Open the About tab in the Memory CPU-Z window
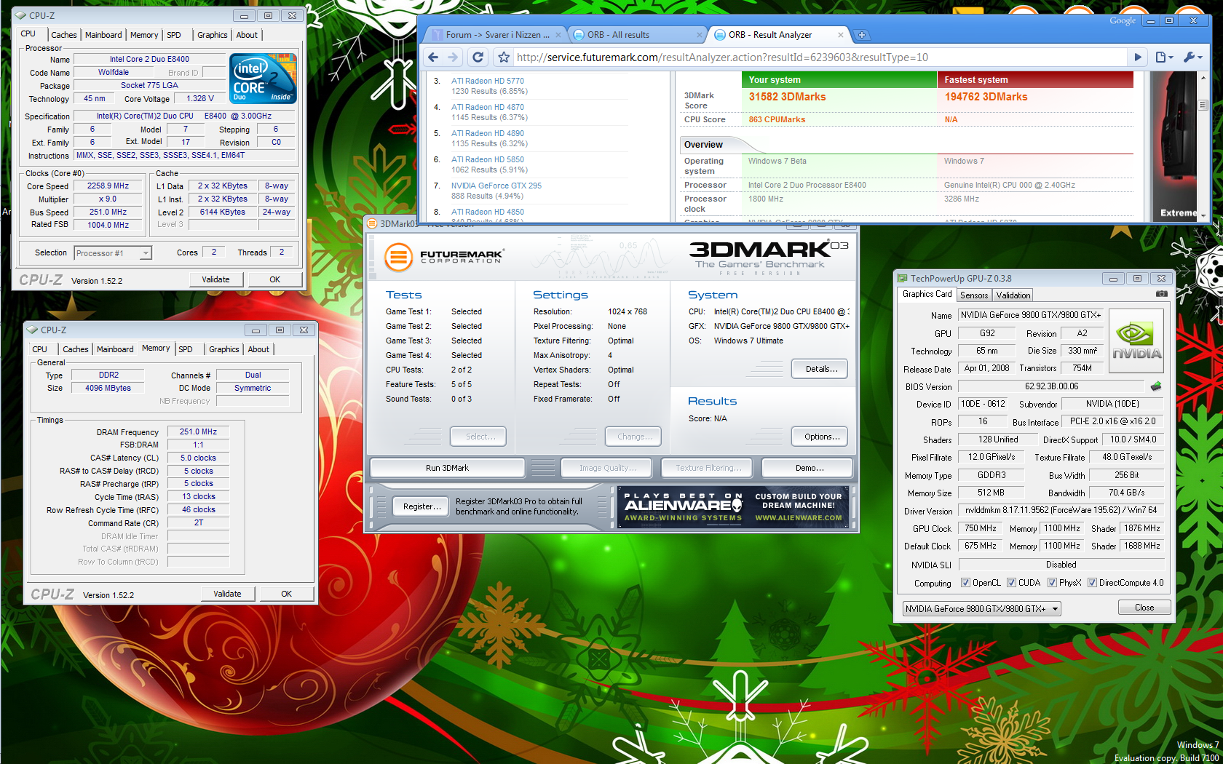 (258, 349)
